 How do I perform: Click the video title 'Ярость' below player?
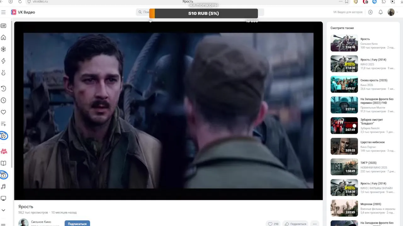click(26, 207)
